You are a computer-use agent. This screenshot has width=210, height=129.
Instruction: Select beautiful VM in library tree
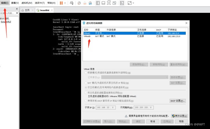click(x=6, y=22)
